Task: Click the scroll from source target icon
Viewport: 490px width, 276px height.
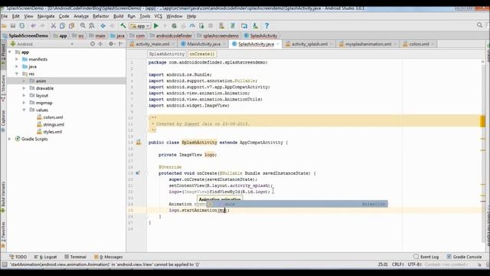Action: pos(93,44)
